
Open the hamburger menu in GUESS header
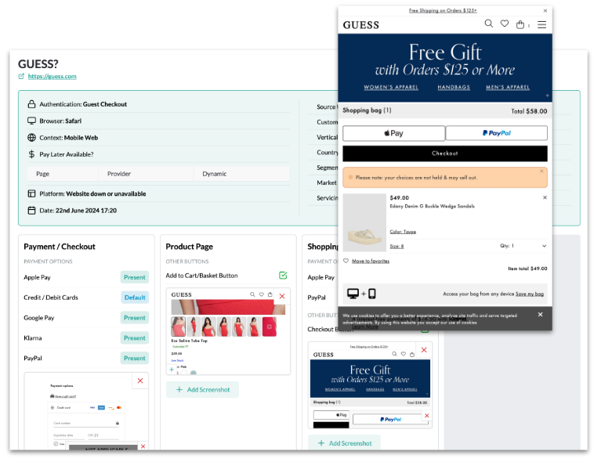point(541,24)
